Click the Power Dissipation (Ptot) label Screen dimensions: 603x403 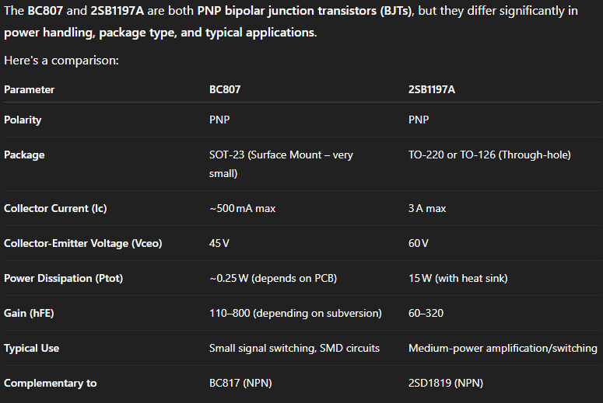(63, 279)
